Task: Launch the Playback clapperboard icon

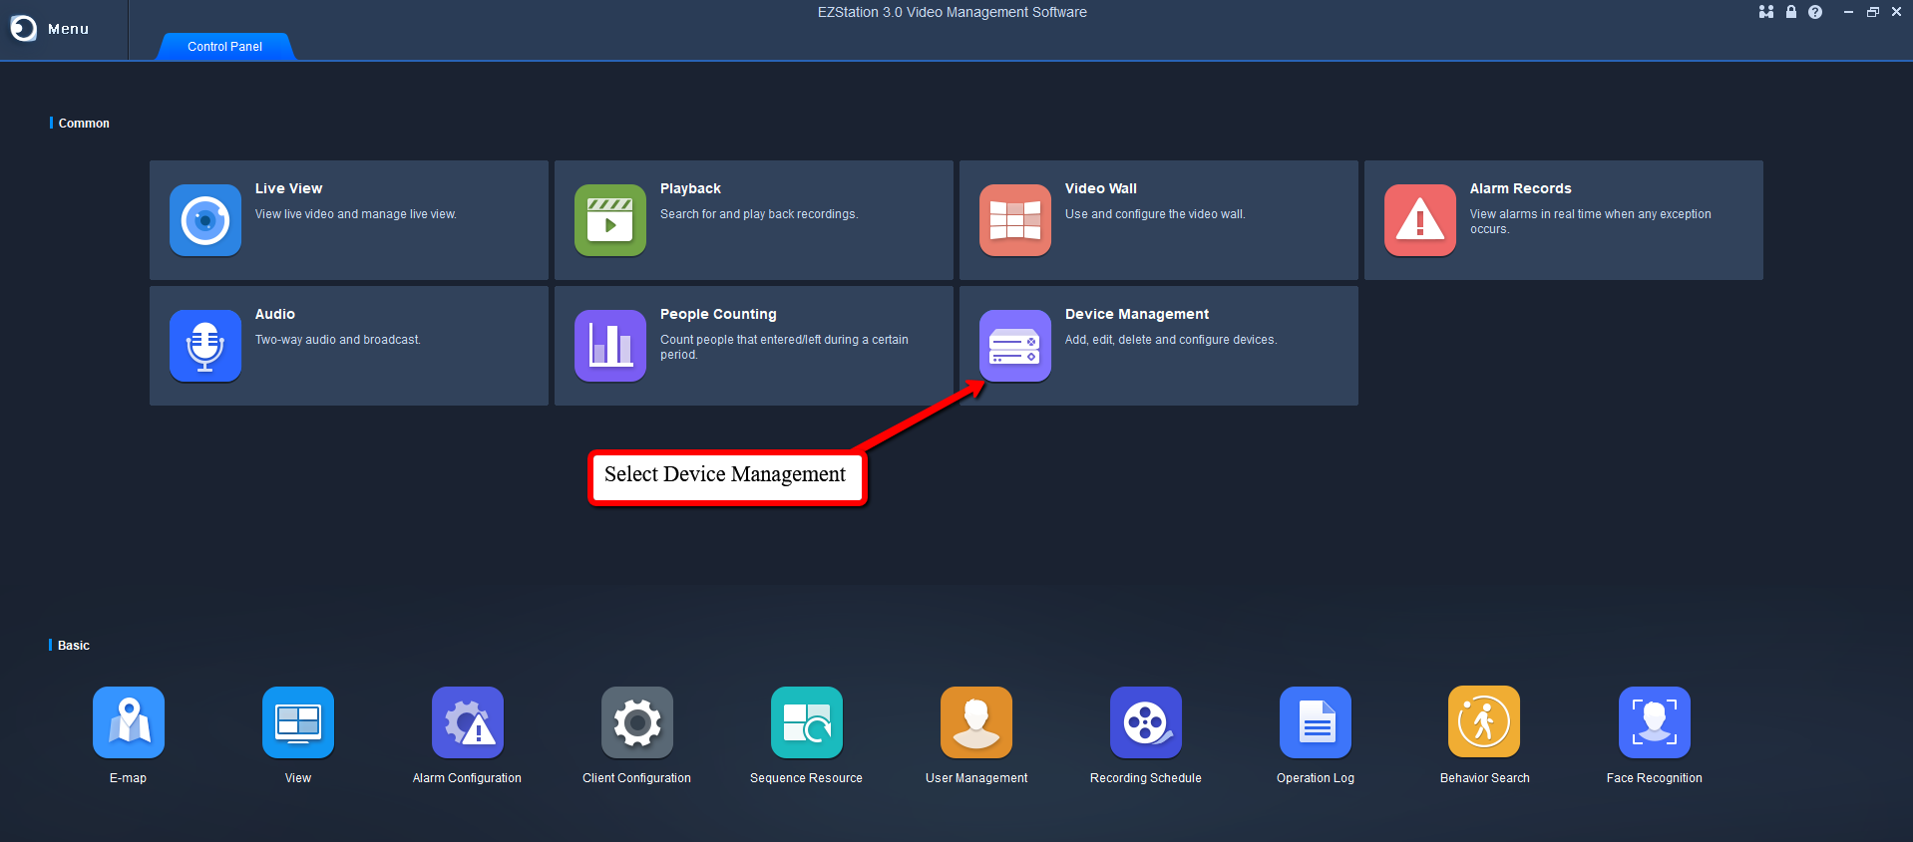Action: click(x=610, y=220)
